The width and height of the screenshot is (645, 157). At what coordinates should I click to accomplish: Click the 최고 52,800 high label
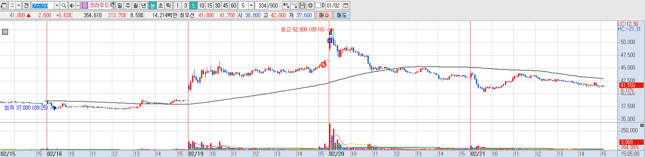point(303,29)
